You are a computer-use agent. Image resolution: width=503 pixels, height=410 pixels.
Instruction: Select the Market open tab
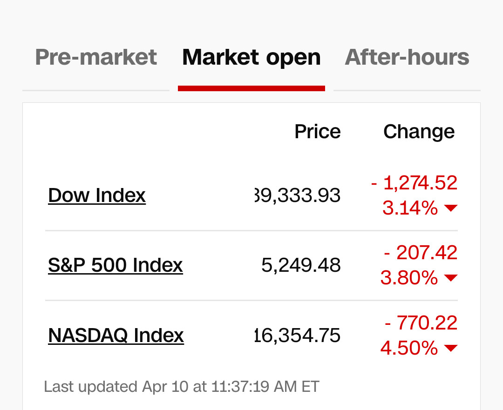251,57
